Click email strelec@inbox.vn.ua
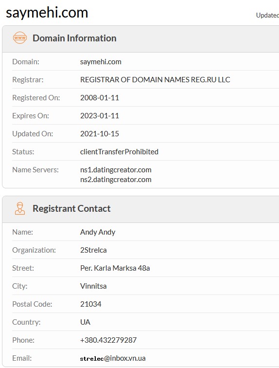279x368 pixels. pos(113,358)
